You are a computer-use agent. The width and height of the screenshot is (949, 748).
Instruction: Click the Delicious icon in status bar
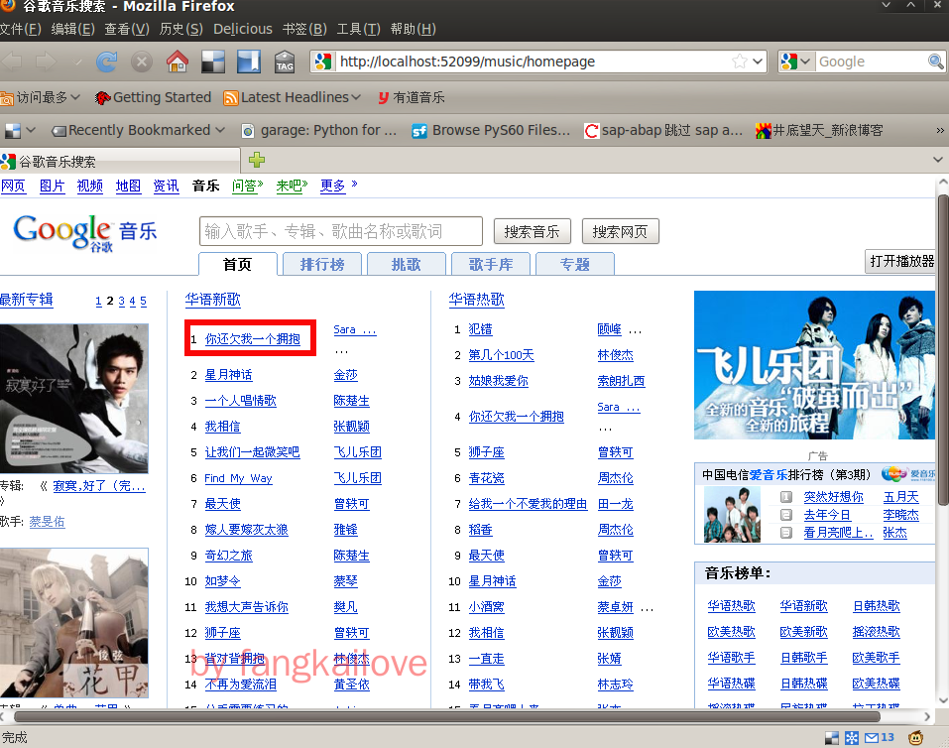point(832,738)
